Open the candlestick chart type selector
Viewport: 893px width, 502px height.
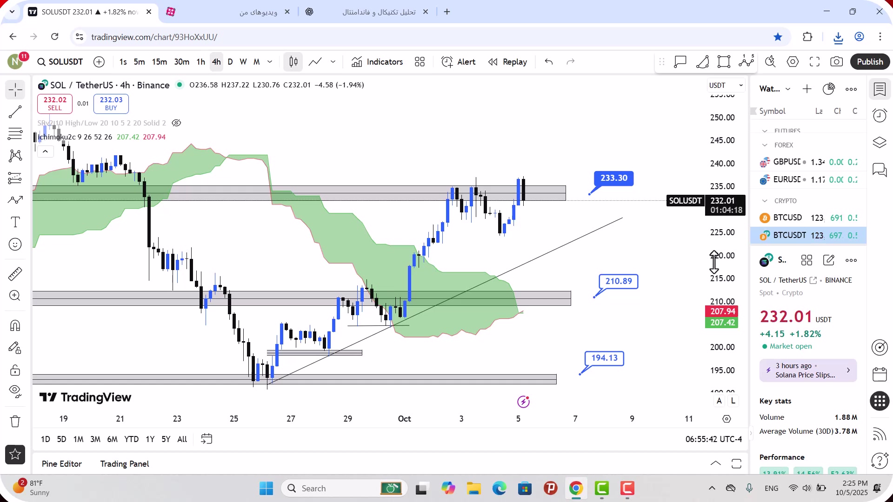click(293, 62)
